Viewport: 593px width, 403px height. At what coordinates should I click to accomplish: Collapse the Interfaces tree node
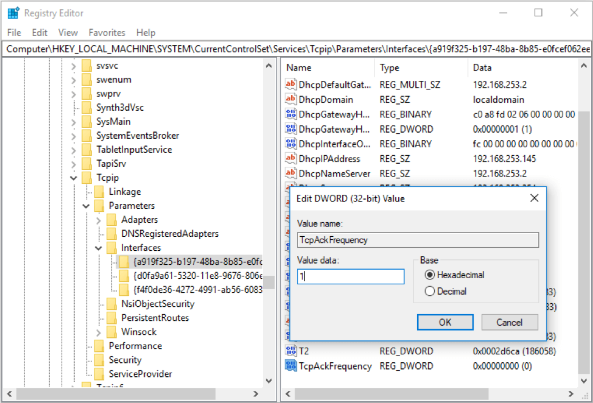tap(99, 248)
